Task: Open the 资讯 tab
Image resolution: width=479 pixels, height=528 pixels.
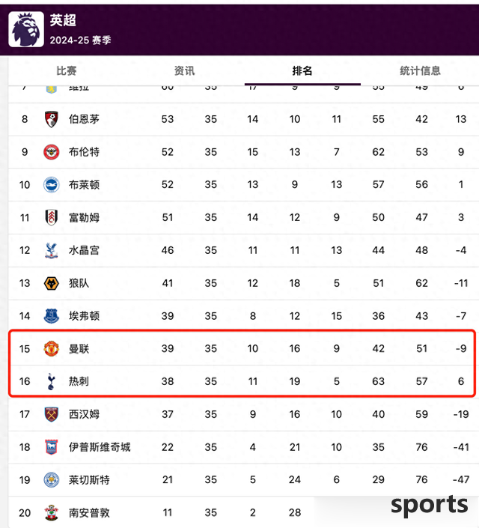Action: pos(184,70)
